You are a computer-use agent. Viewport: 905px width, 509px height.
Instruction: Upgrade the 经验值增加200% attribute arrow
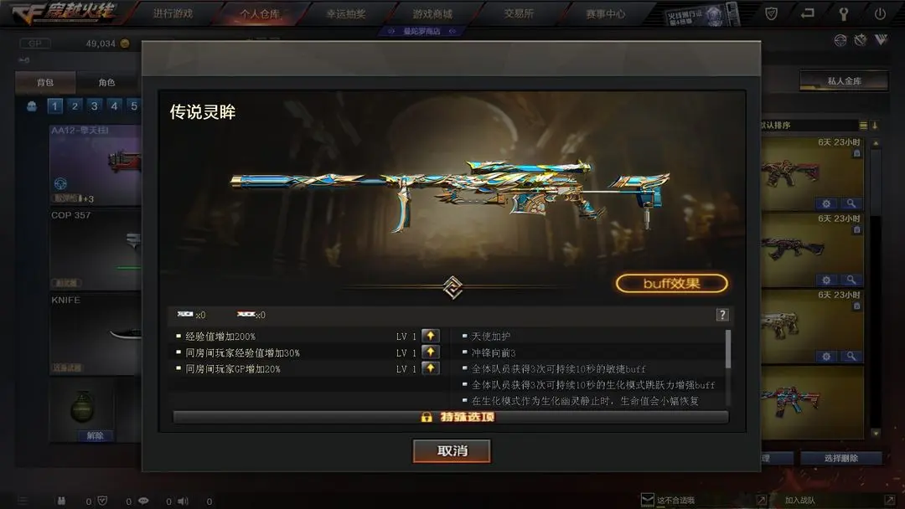pos(430,336)
